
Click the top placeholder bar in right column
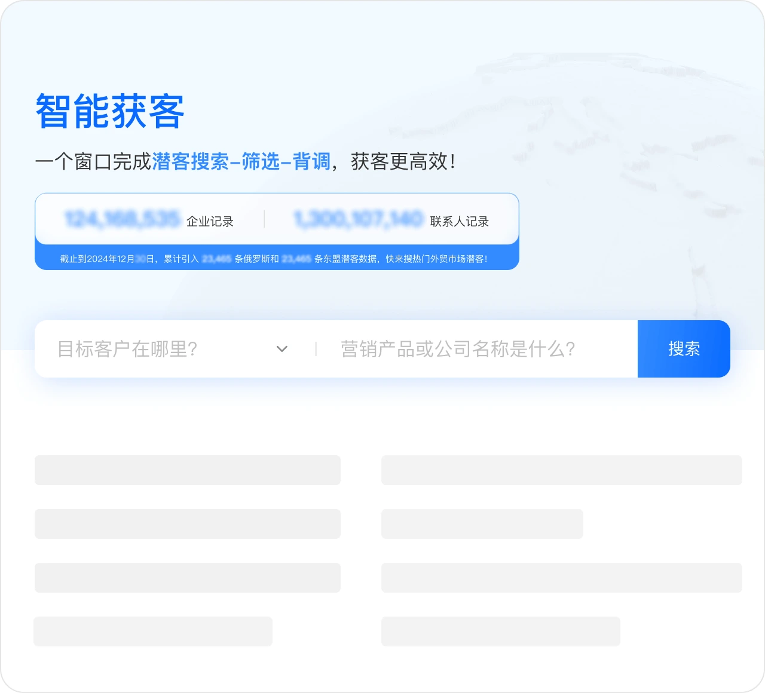(561, 470)
